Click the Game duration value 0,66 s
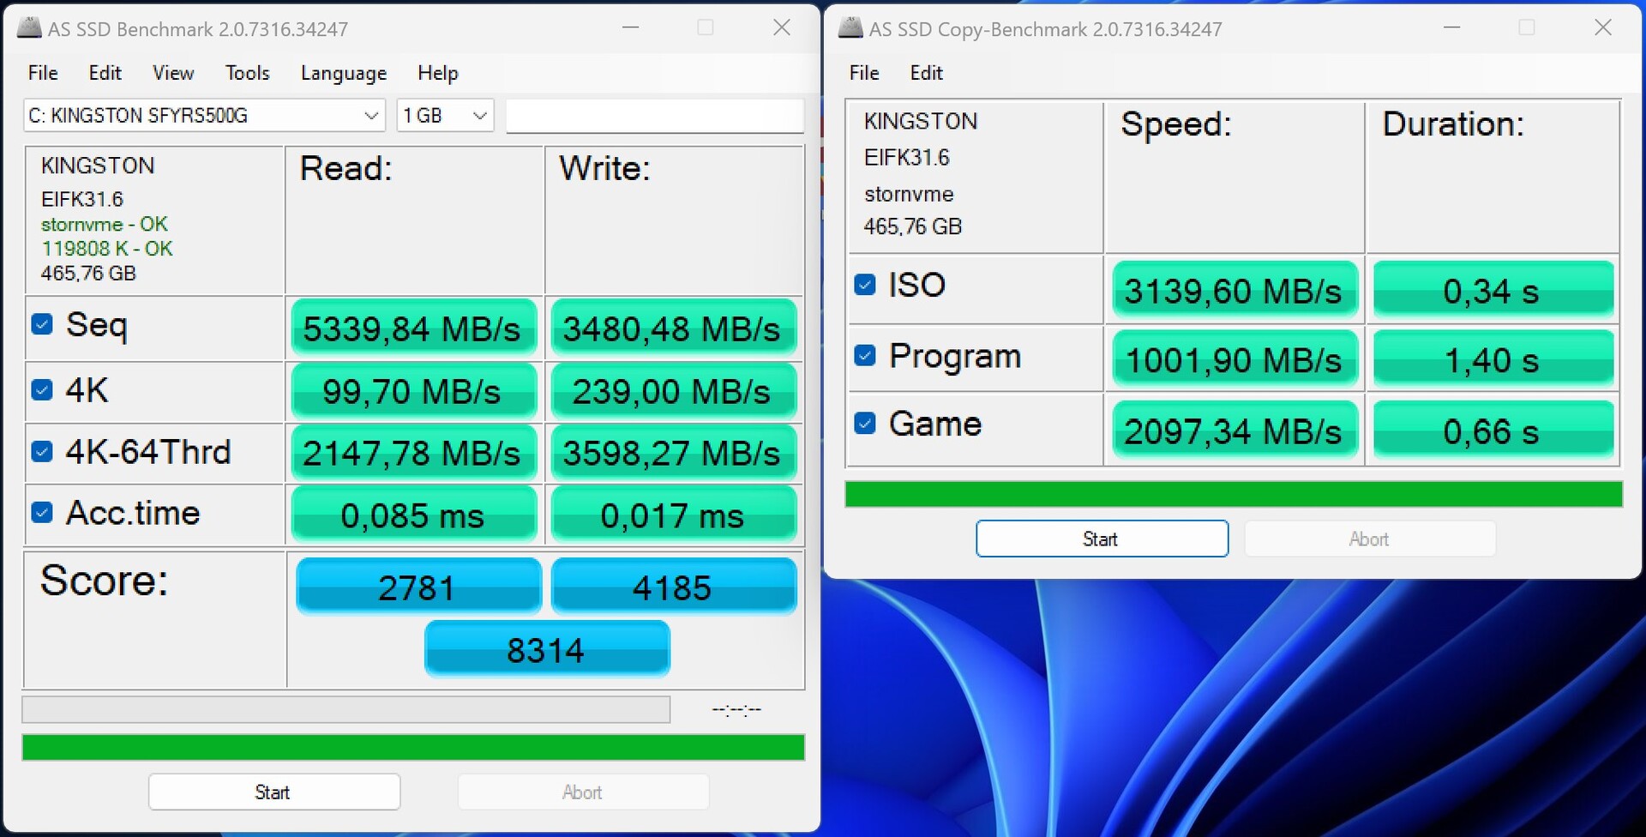Image resolution: width=1646 pixels, height=837 pixels. 1493,429
